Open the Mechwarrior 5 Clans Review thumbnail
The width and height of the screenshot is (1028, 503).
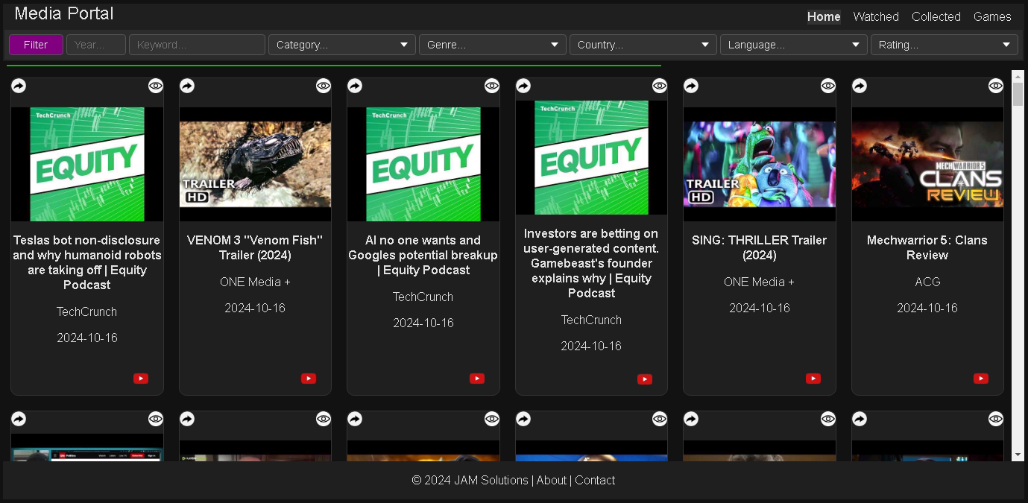(x=927, y=164)
